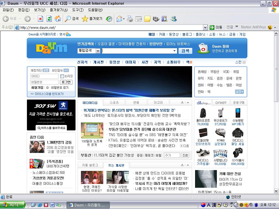
Task: Open the 도구(T) menu
Action: point(78,10)
